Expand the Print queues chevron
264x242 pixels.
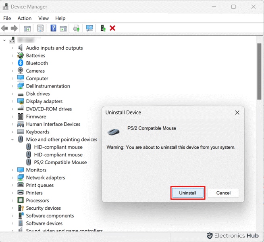pyautogui.click(x=12, y=185)
